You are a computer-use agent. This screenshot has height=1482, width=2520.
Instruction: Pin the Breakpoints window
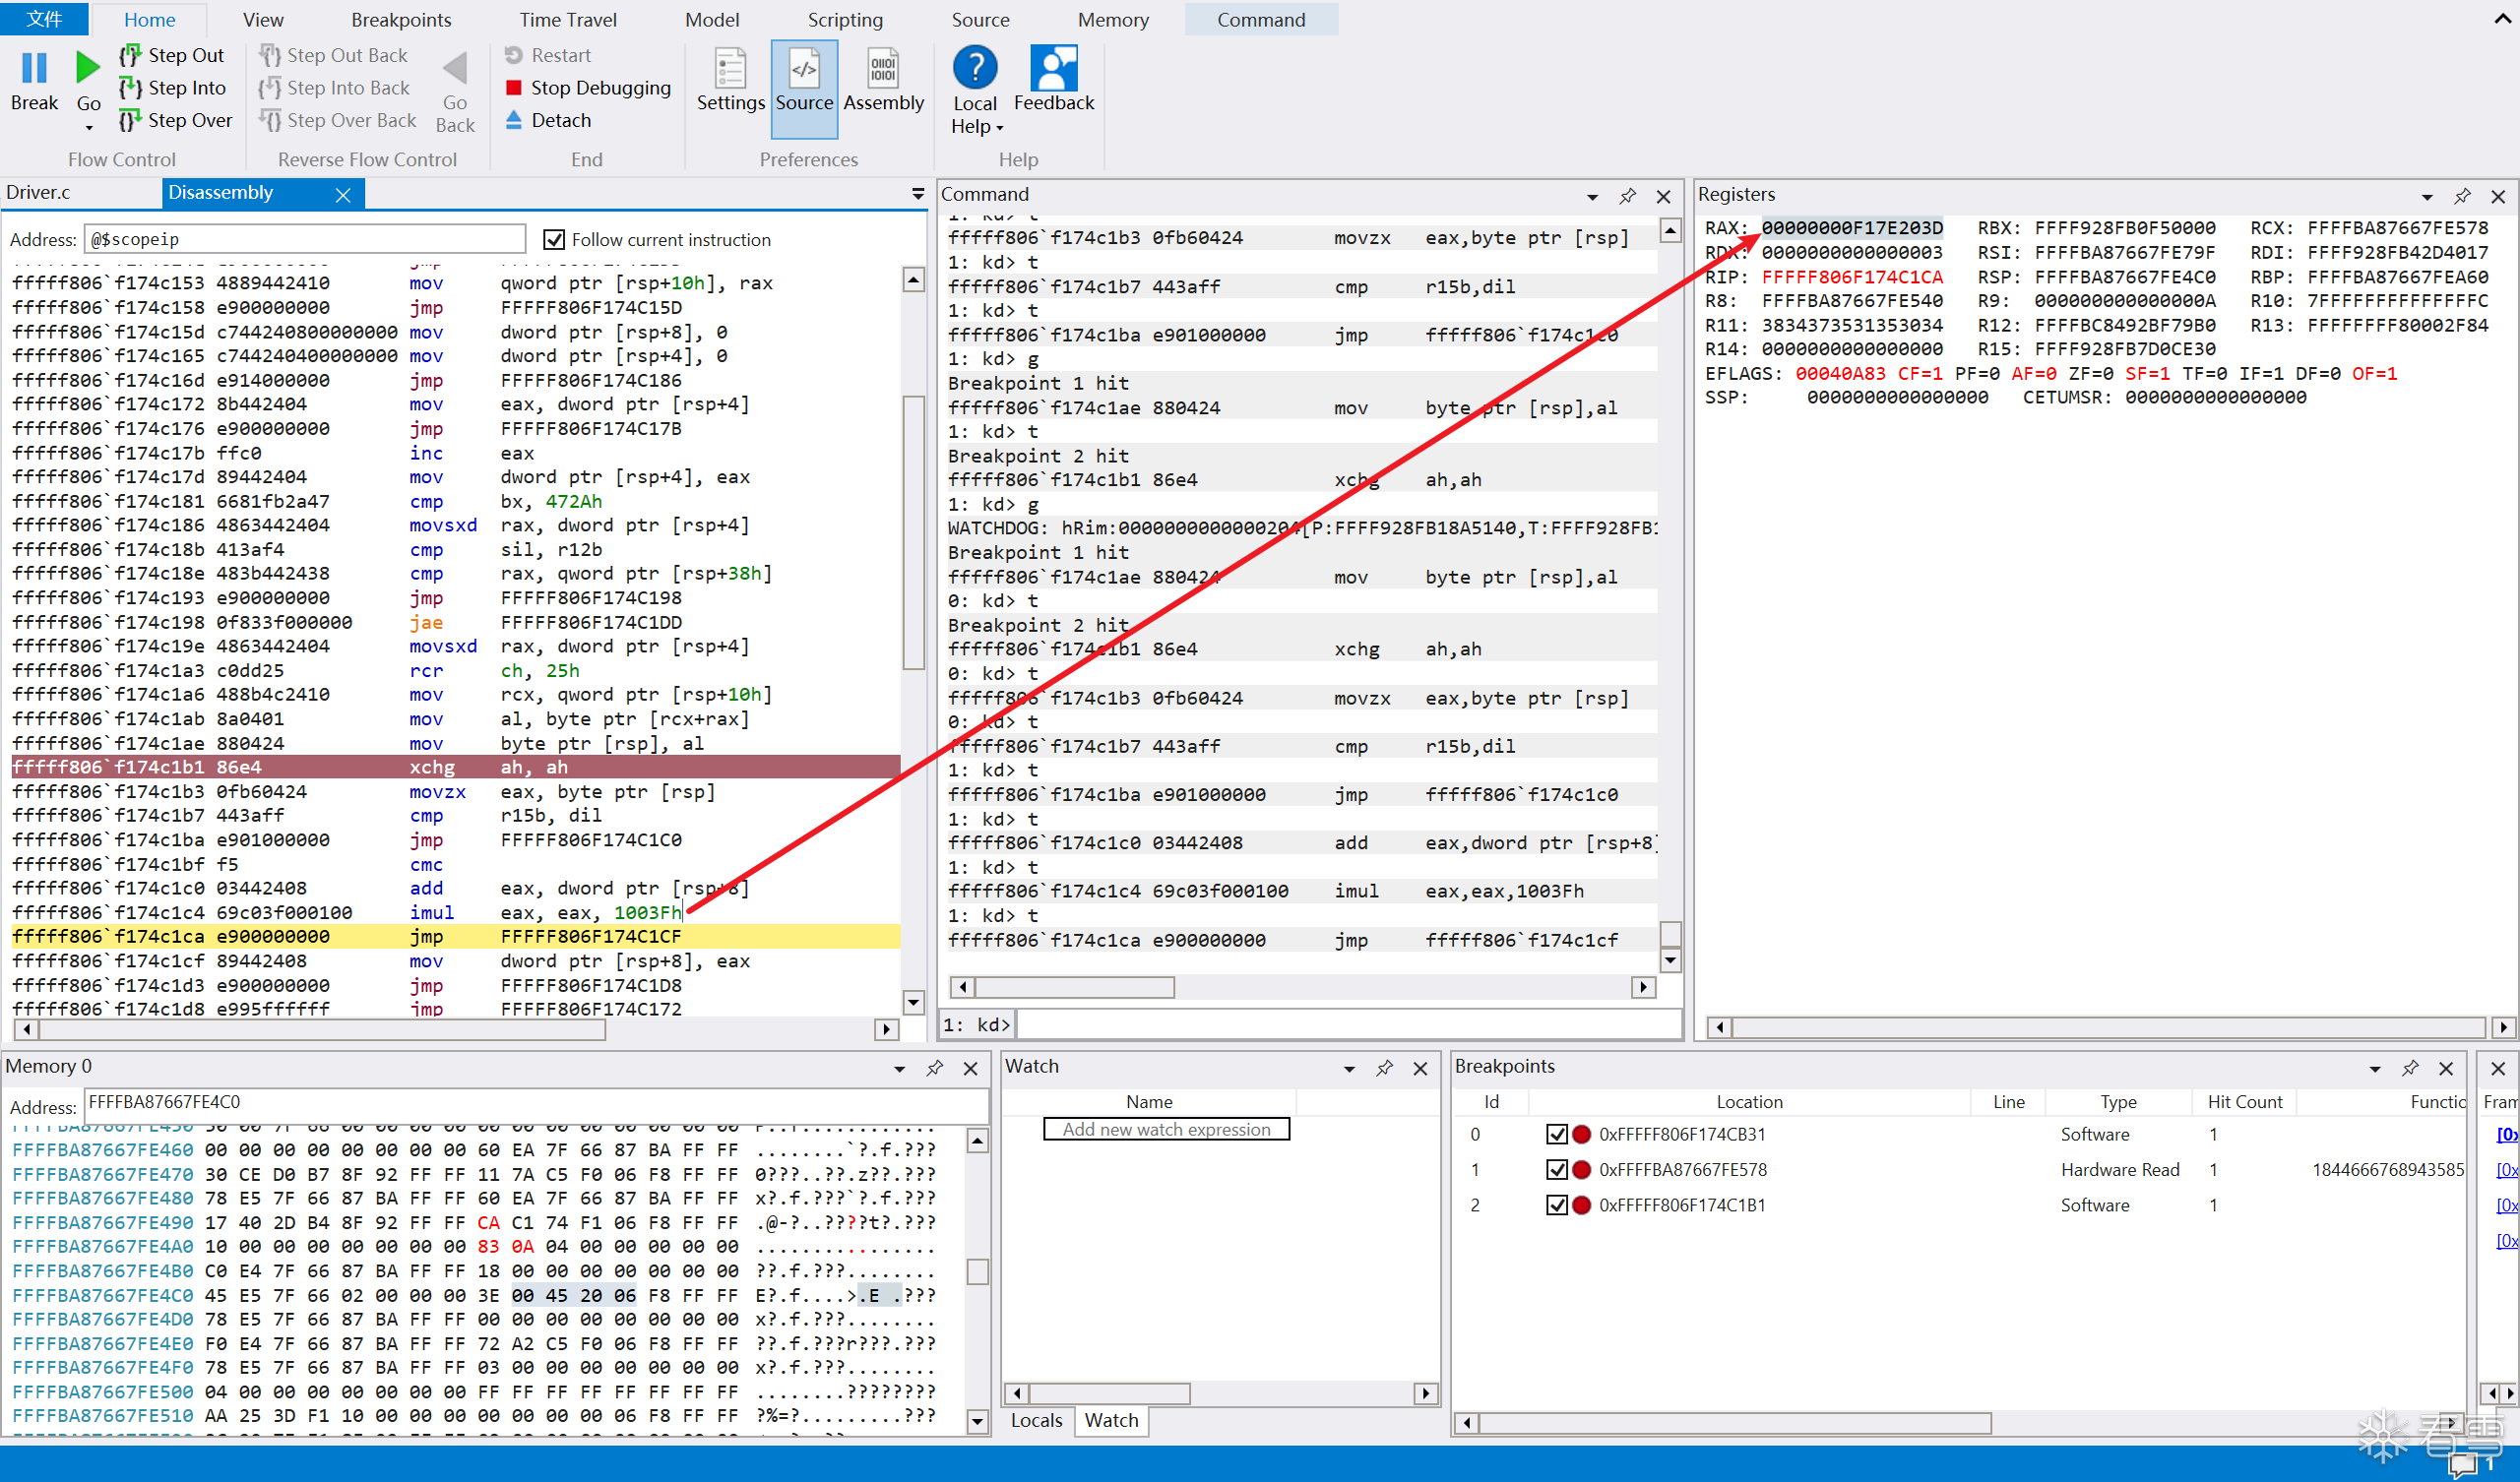tap(2411, 1068)
